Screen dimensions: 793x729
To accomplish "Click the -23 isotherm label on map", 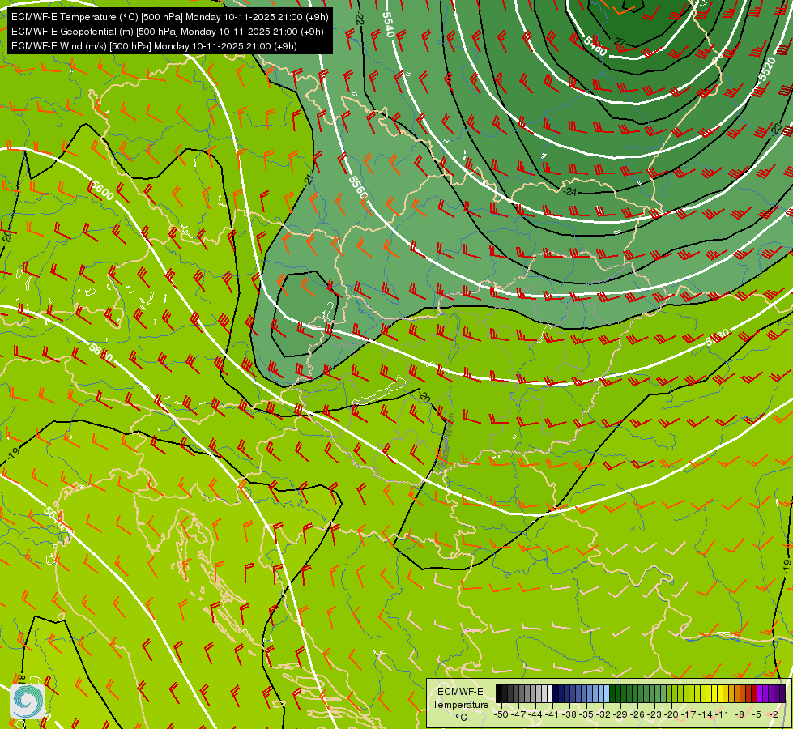I will click(776, 129).
